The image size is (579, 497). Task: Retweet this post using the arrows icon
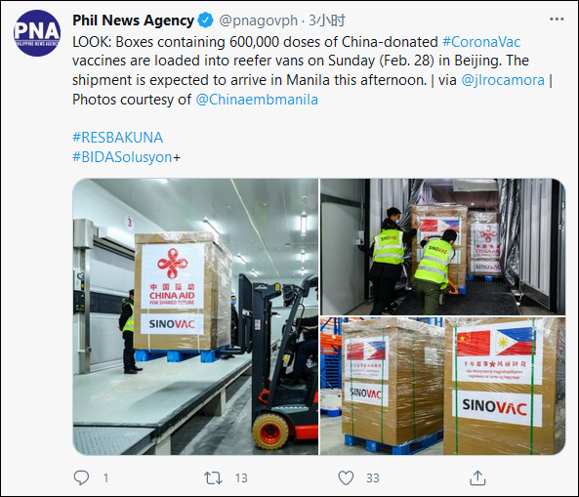(214, 478)
